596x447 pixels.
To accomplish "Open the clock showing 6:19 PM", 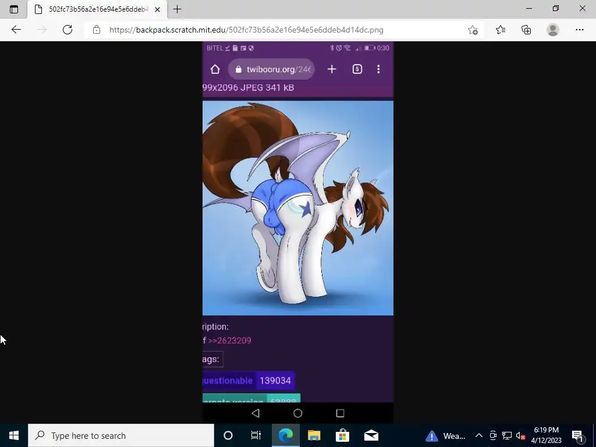I will click(546, 435).
